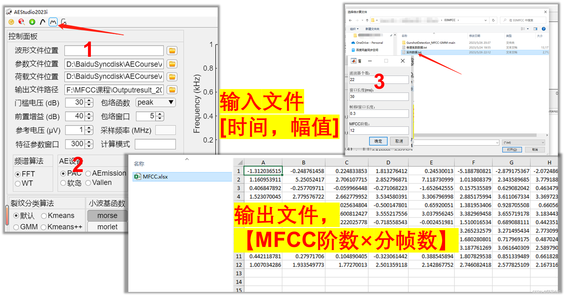Click the yellow refresh icon in AEStudio toolbar
Screen dimensions: 565x296
click(11, 22)
